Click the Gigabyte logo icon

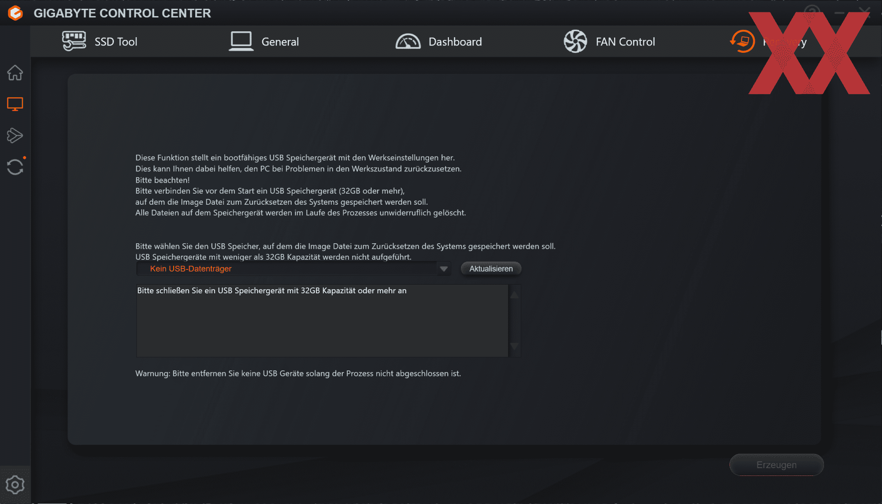click(x=15, y=13)
